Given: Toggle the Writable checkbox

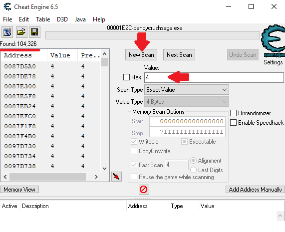Looking at the screenshot, I should [x=134, y=142].
